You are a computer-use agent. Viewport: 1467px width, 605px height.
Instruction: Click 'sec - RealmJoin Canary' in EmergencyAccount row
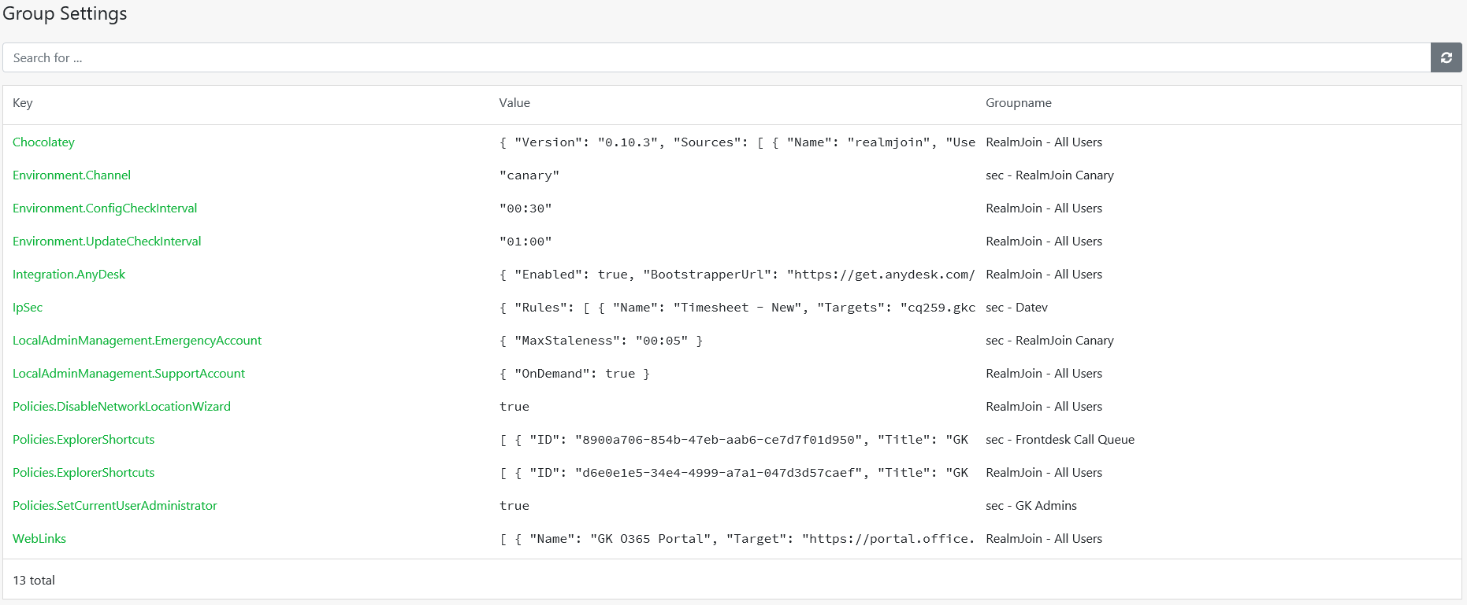point(1049,341)
